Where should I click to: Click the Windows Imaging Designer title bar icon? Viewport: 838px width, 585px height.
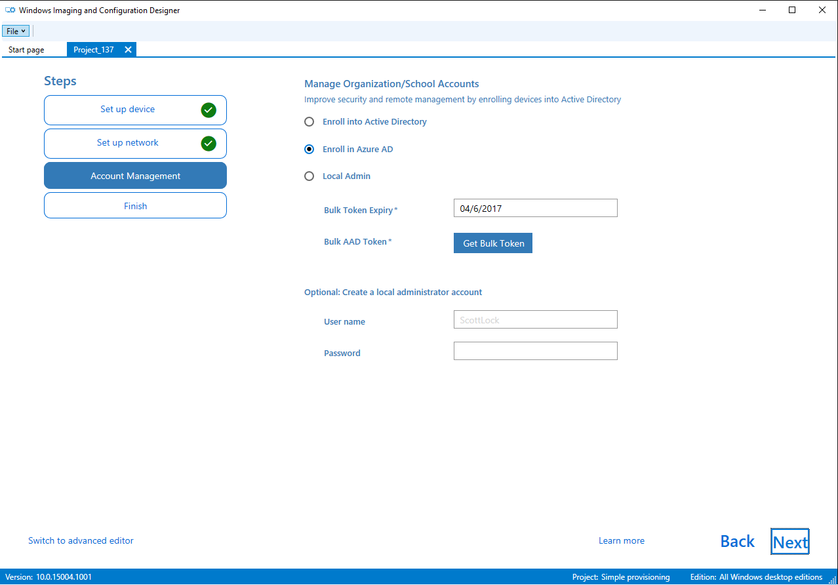[10, 10]
